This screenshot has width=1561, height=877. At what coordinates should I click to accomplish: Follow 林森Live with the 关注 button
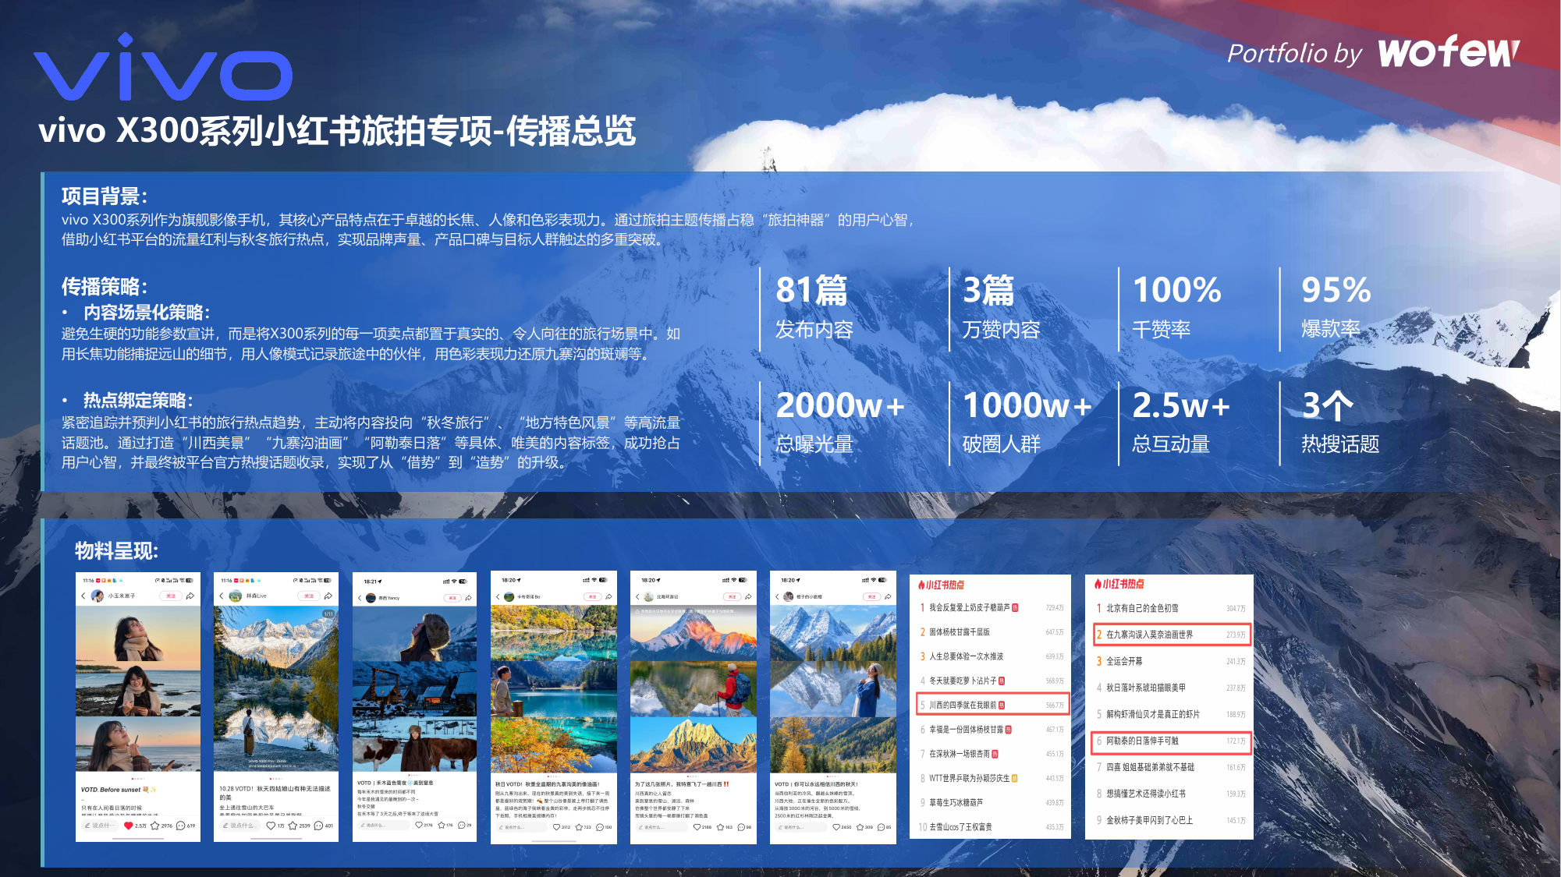pyautogui.click(x=309, y=596)
